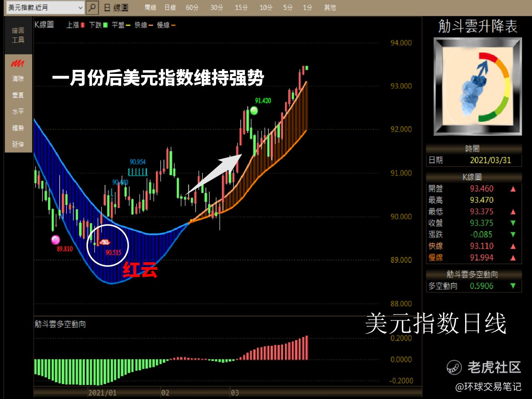Click the 慢線 legend line marker
The image size is (532, 399).
point(173,25)
